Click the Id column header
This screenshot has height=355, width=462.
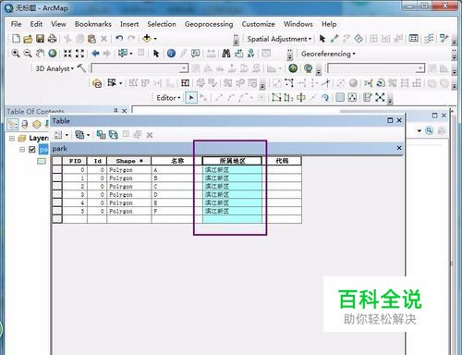tap(97, 161)
